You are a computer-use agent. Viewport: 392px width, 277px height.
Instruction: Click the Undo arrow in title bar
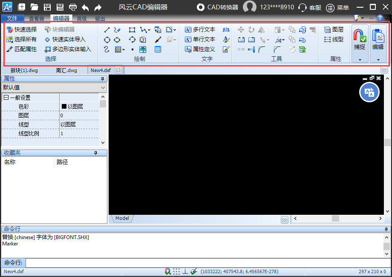click(x=86, y=8)
